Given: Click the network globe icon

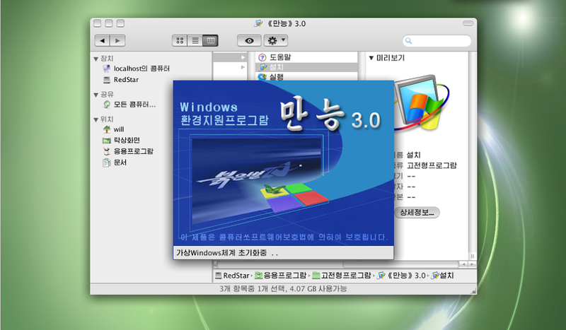Looking at the screenshot, I should pyautogui.click(x=107, y=105).
